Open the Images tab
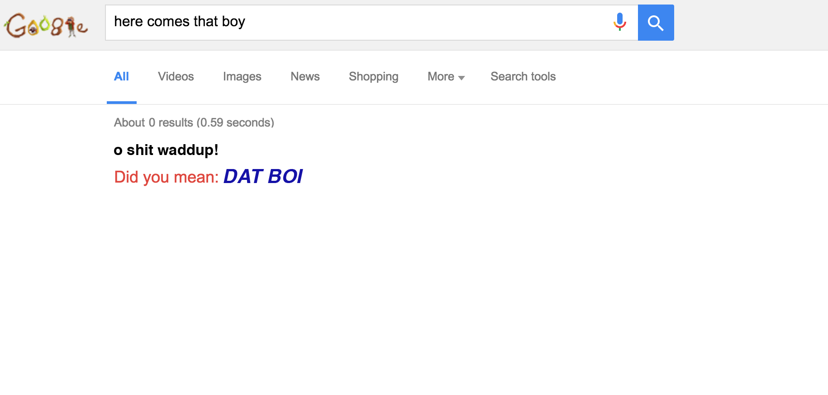Viewport: 828px width, 395px height. coord(242,76)
